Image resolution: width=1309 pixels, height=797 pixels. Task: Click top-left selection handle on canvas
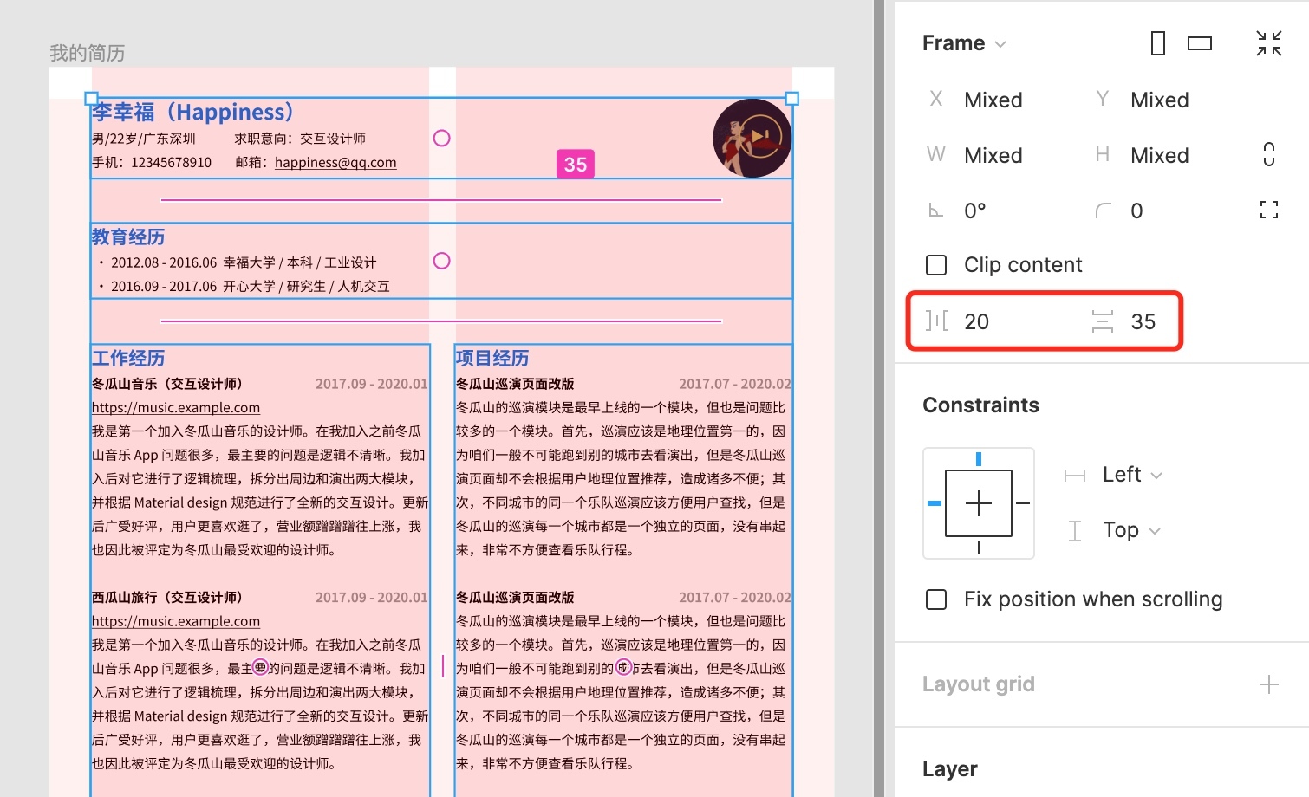(x=91, y=99)
